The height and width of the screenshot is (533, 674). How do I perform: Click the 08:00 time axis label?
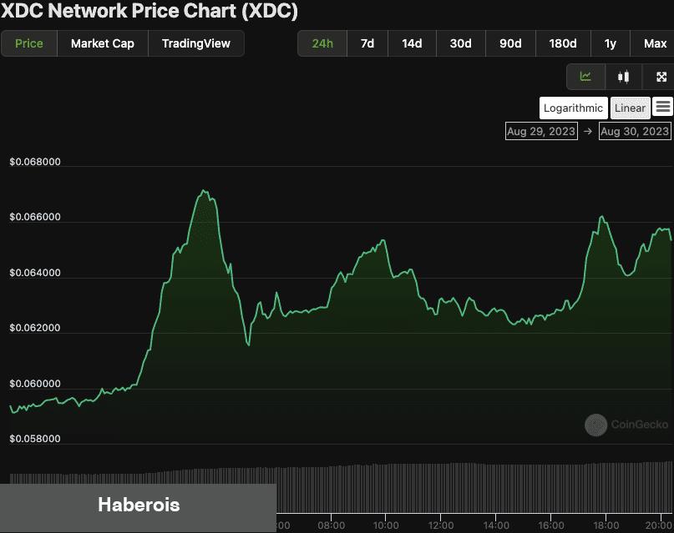click(331, 525)
